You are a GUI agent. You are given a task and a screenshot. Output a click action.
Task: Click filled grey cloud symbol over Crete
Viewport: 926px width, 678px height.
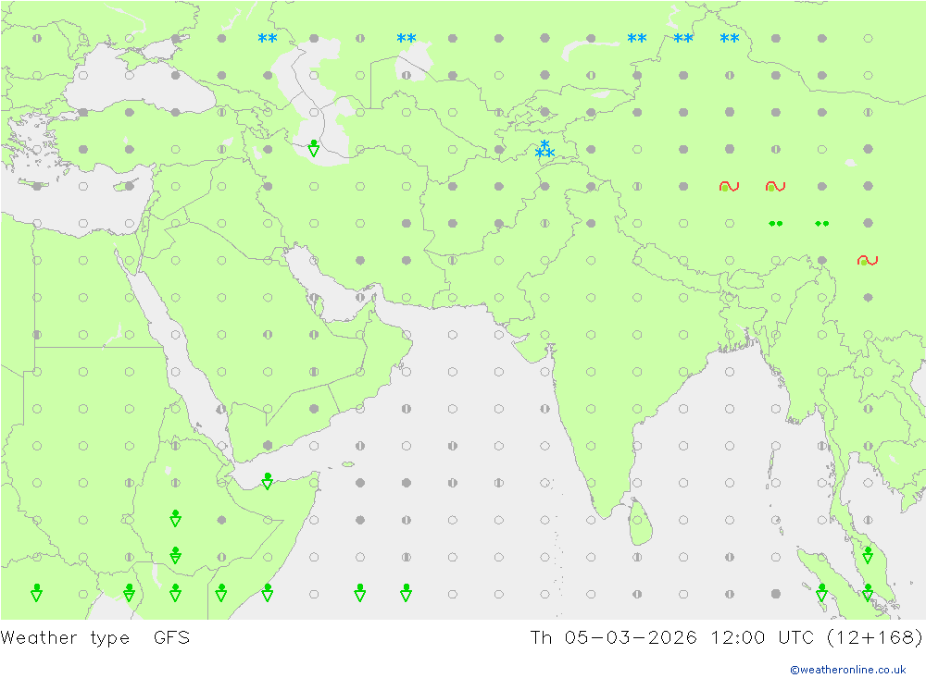click(37, 187)
